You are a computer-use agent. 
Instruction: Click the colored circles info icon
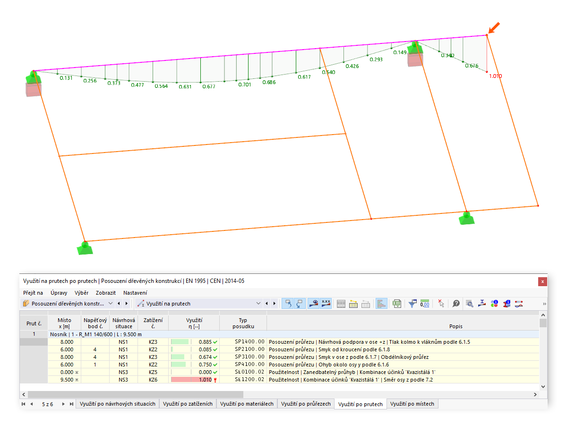coord(494,304)
